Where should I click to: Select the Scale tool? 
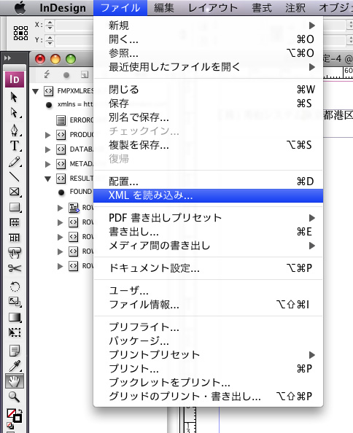click(15, 302)
